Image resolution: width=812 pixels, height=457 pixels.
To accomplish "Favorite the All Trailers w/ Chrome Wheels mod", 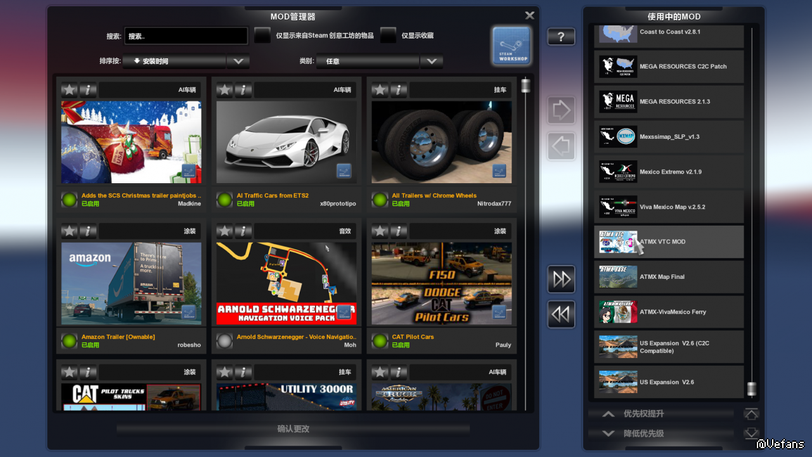I will pos(380,90).
